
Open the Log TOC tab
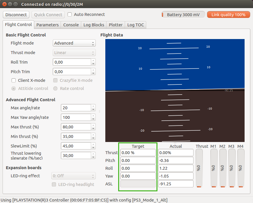135,25
